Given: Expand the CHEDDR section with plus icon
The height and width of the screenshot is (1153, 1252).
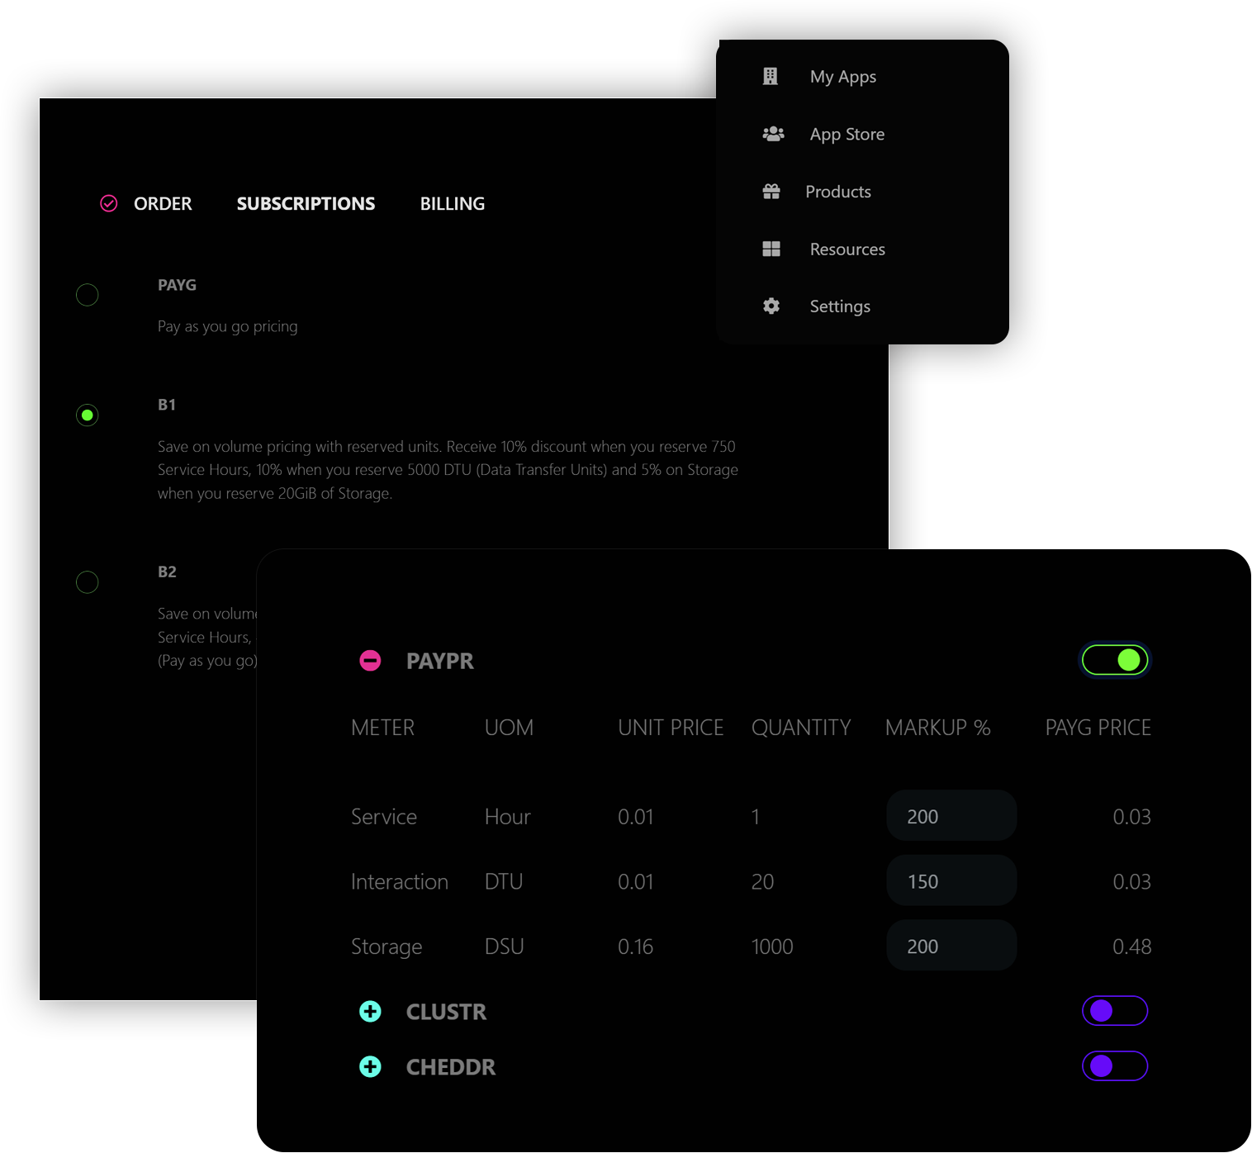Looking at the screenshot, I should 371,1067.
